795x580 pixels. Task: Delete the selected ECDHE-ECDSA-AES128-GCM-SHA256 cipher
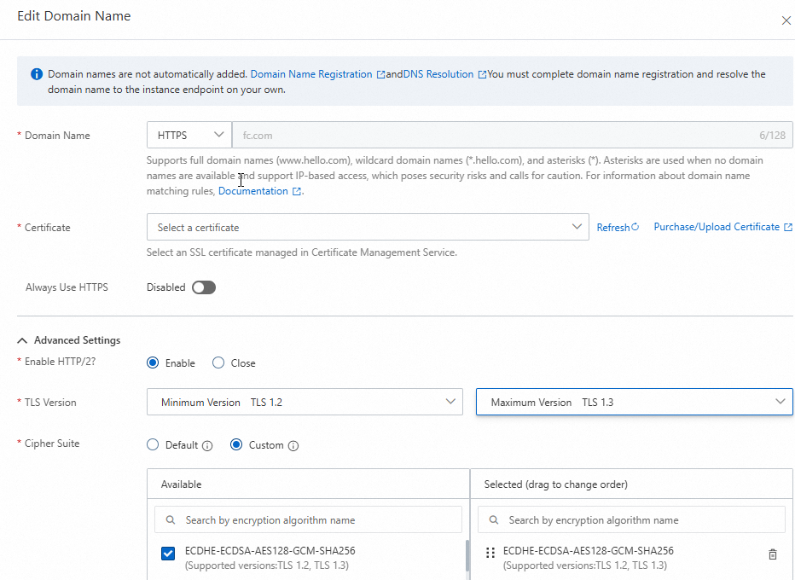[773, 554]
